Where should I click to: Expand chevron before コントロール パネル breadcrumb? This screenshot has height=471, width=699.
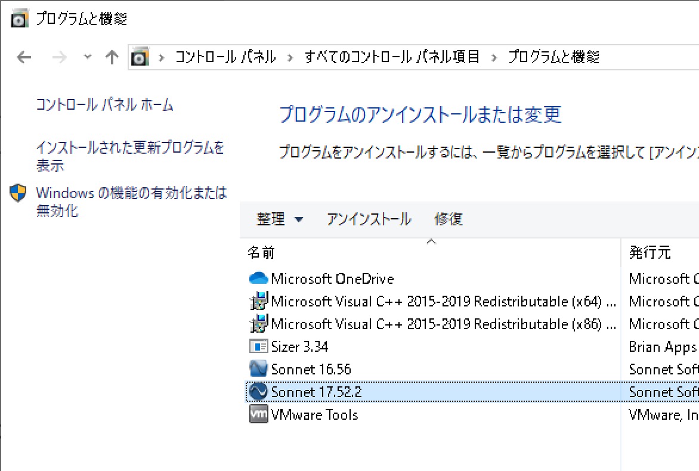click(162, 57)
